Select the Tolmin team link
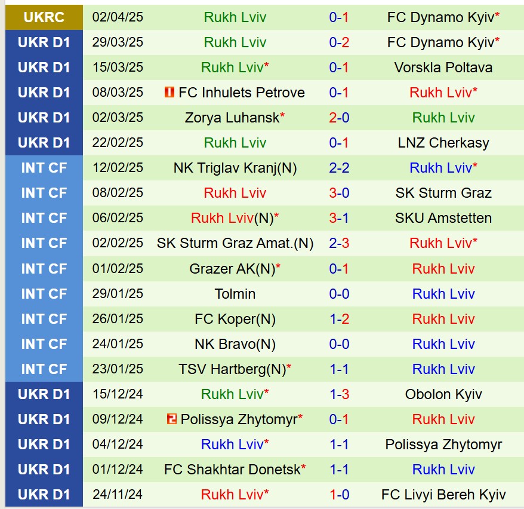 [235, 294]
